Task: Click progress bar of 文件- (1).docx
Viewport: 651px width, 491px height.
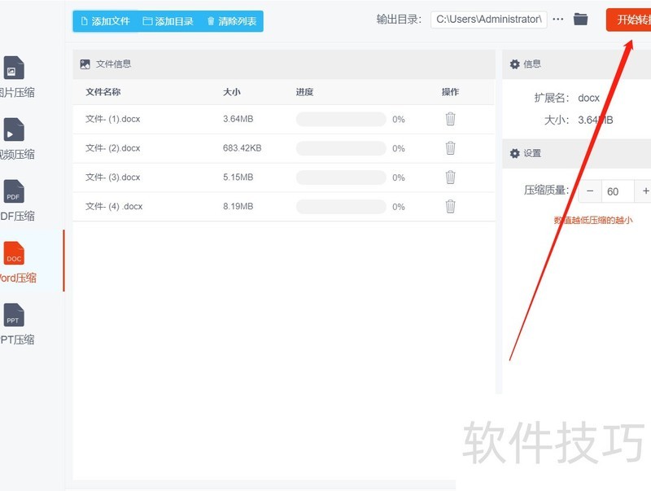Action: 341,120
